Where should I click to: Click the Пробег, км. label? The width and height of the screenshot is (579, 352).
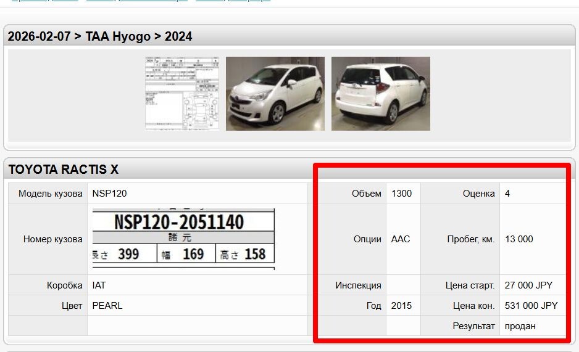tap(471, 239)
